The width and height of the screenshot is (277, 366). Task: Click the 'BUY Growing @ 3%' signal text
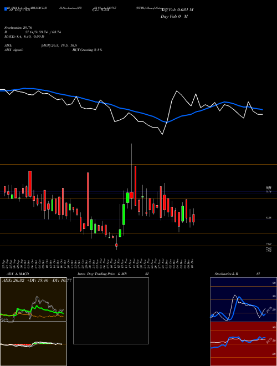[87, 50]
